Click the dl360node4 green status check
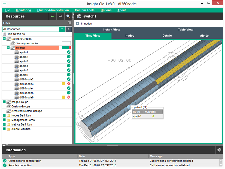The image size is (225, 169). point(69,88)
